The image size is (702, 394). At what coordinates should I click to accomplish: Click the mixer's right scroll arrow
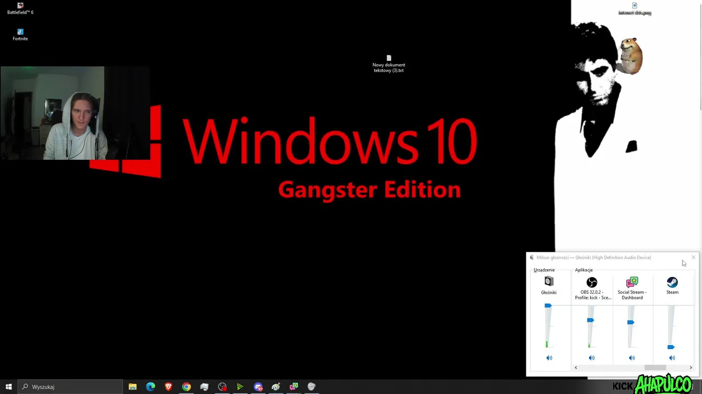(x=690, y=368)
